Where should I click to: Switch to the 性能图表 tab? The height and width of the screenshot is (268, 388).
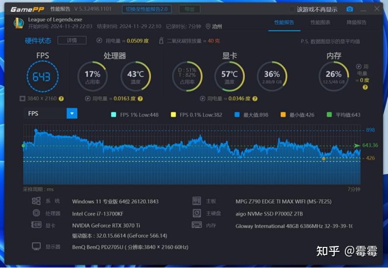coord(320,22)
